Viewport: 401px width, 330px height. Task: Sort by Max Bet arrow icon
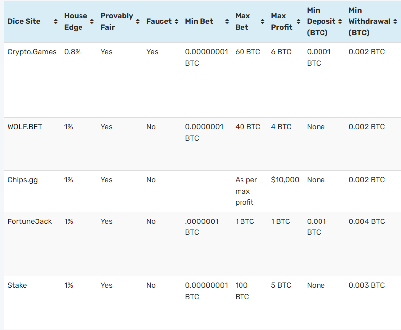click(263, 22)
